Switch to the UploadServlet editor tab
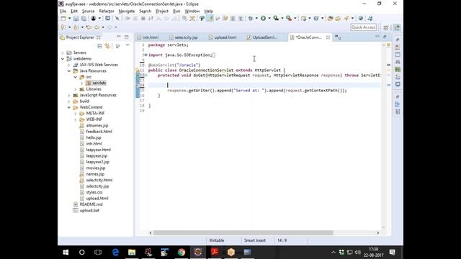The width and height of the screenshot is (461, 259). tap(264, 37)
